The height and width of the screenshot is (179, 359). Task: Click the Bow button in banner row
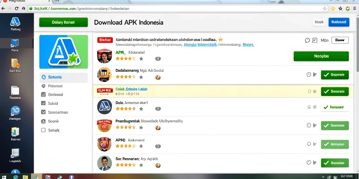click(340, 40)
